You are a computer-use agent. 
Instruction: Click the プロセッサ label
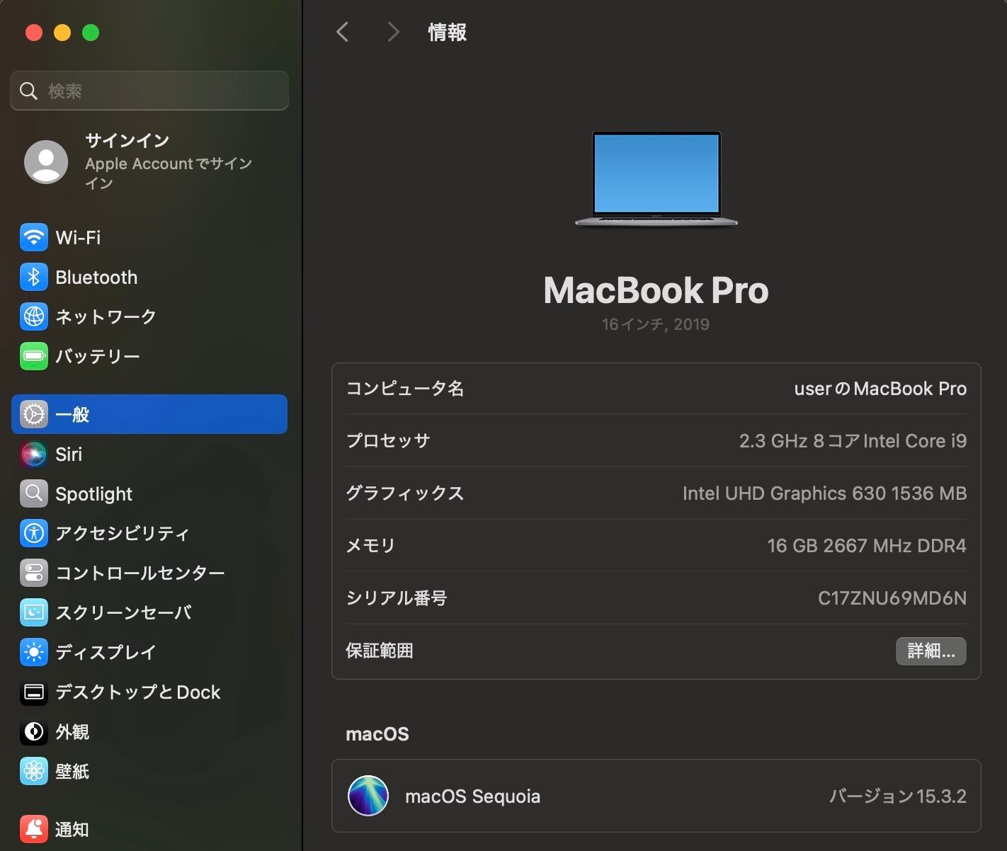point(388,441)
